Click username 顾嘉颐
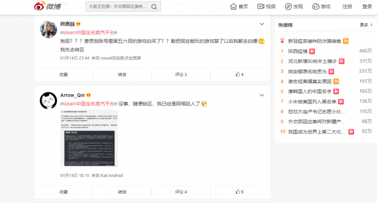 tap(67, 24)
